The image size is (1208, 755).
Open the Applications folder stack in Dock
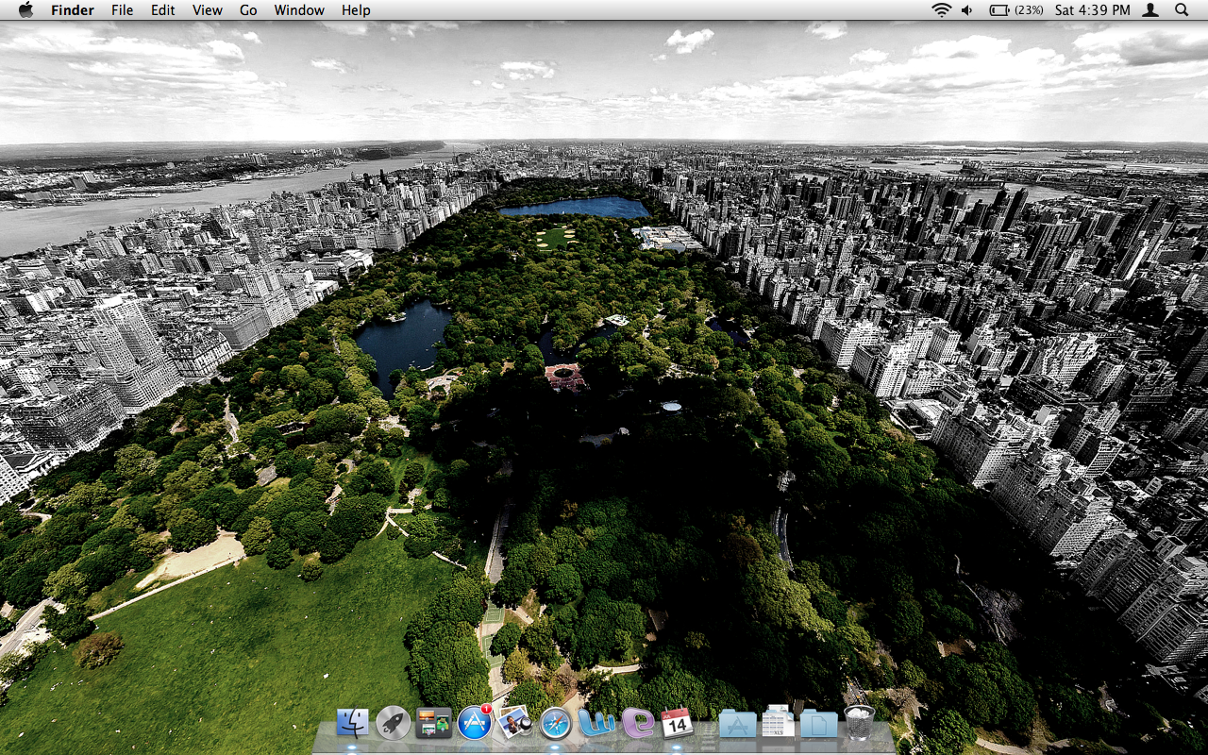737,724
